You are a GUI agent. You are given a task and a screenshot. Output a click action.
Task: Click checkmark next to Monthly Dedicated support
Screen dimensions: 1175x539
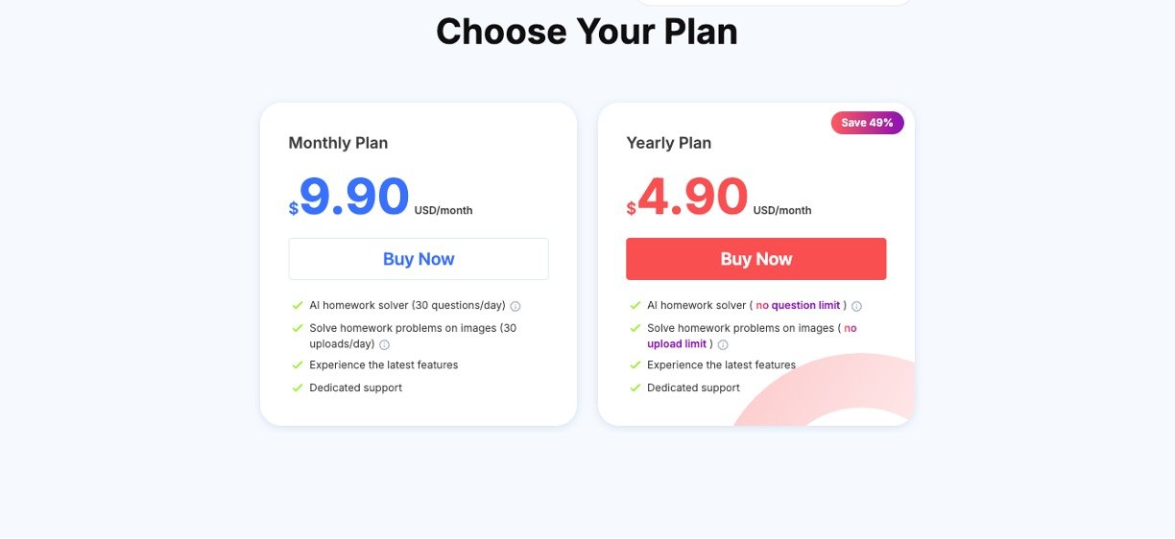pyautogui.click(x=298, y=388)
